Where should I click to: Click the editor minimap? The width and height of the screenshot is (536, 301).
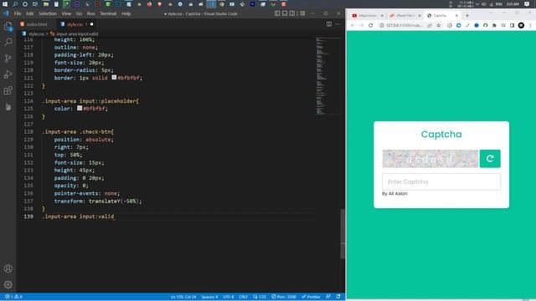(327, 76)
